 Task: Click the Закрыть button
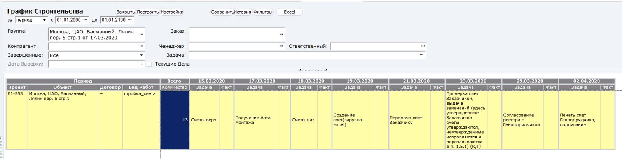tap(125, 12)
